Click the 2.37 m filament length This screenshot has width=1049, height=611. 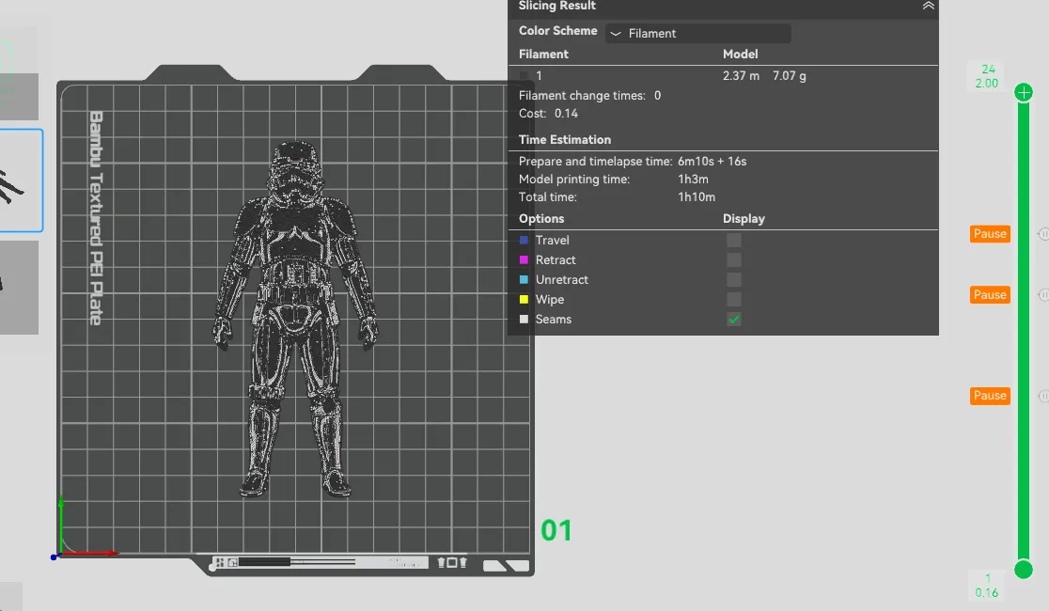(741, 75)
